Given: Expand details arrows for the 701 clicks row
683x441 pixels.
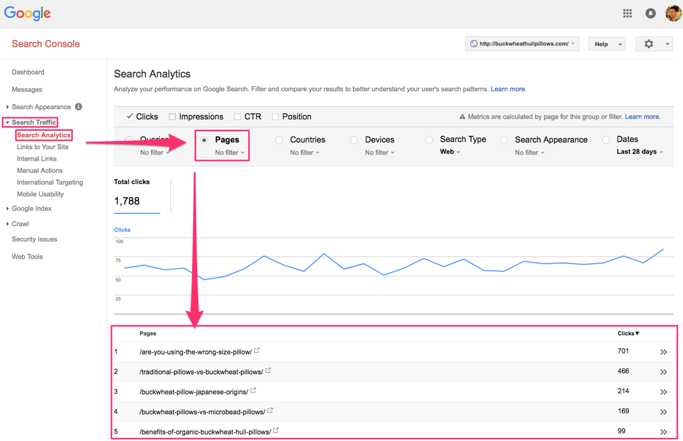Looking at the screenshot, I should [663, 352].
